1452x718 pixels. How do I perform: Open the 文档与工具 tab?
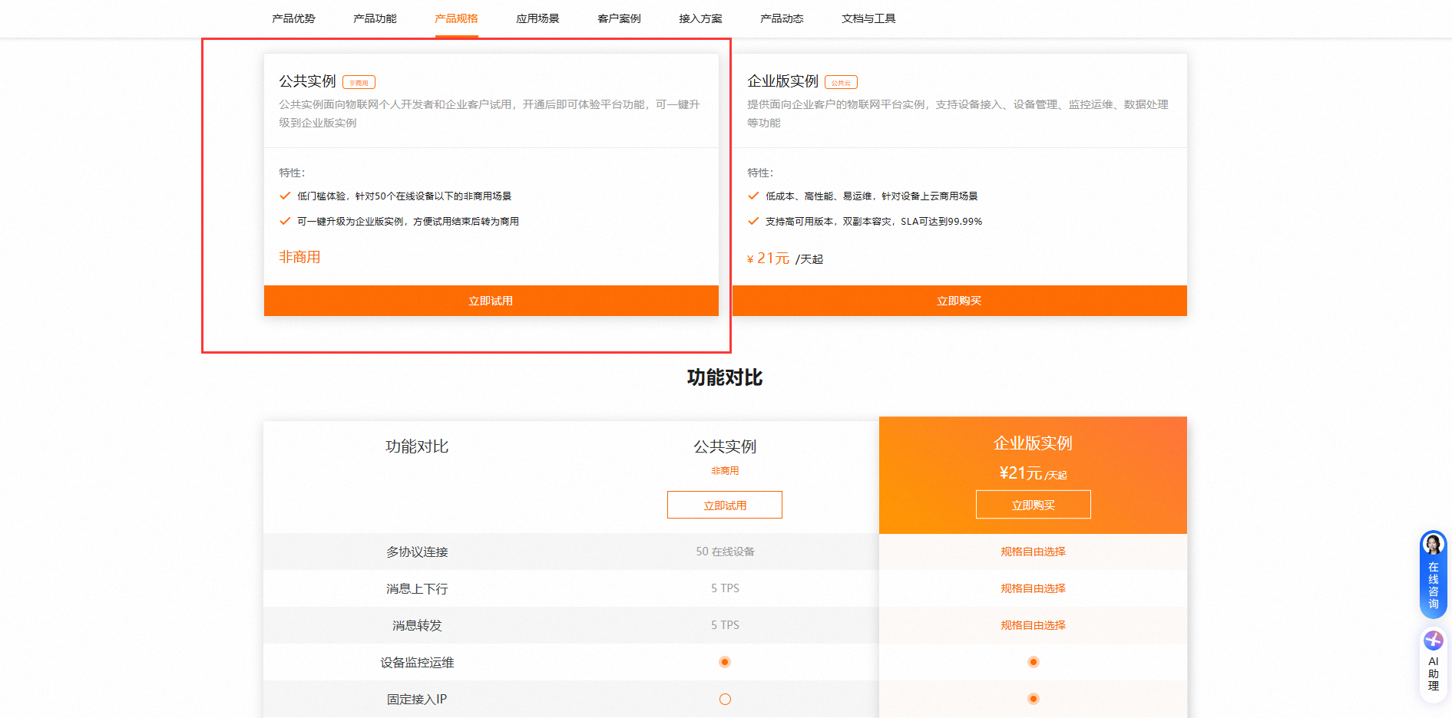coord(868,18)
